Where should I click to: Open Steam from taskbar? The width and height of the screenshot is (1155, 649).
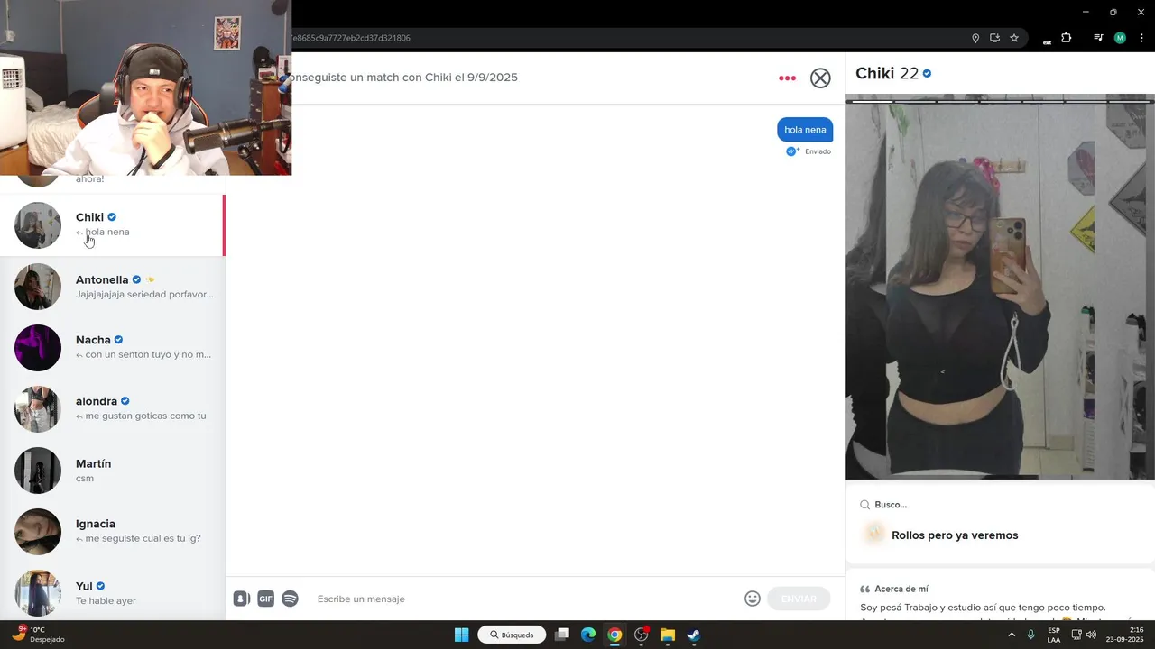[x=694, y=635]
